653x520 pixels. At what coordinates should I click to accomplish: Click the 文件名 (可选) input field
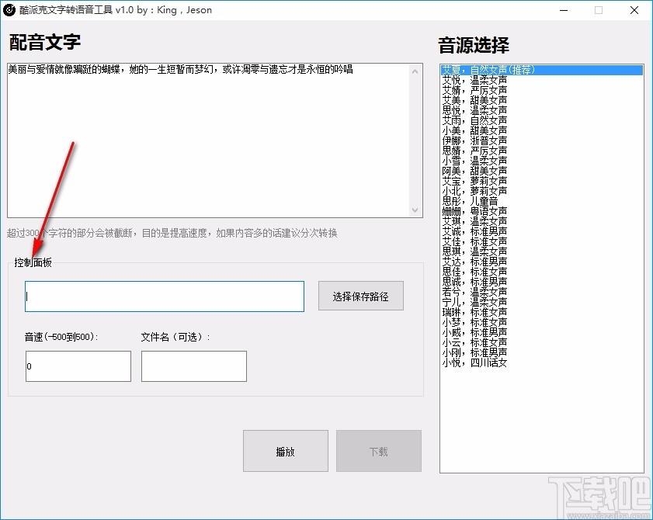pos(194,366)
